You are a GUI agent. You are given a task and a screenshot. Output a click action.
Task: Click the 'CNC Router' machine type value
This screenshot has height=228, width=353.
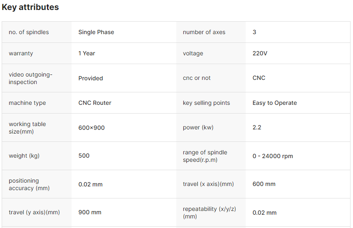click(95, 103)
